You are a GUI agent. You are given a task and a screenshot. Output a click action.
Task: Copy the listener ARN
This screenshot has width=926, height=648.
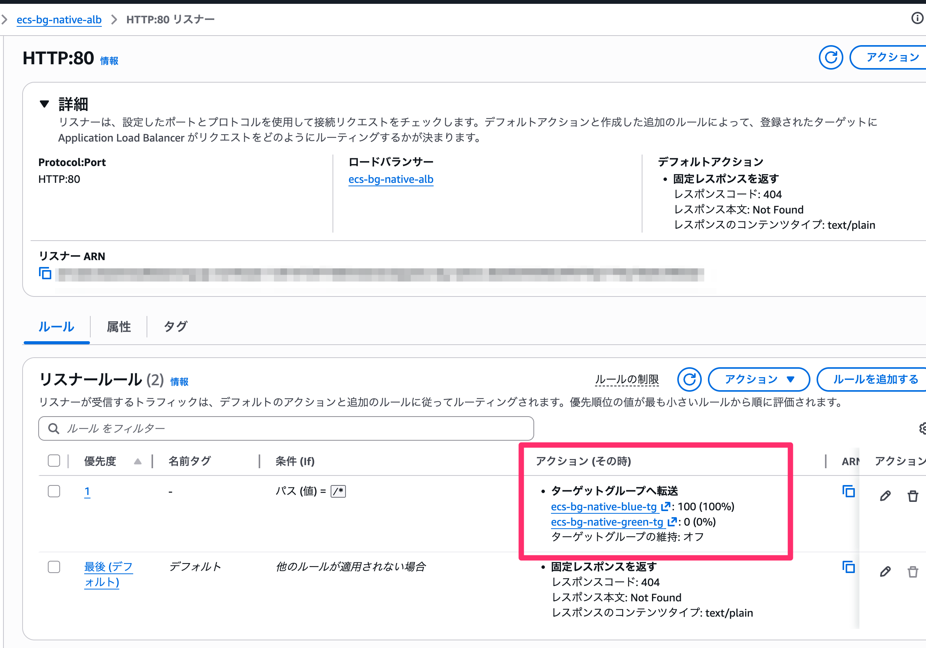[45, 274]
